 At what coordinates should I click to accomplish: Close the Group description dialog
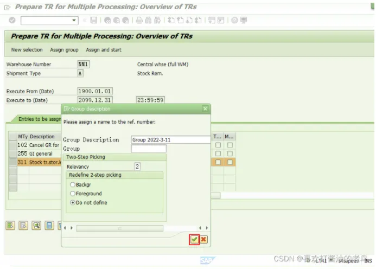pos(205,108)
